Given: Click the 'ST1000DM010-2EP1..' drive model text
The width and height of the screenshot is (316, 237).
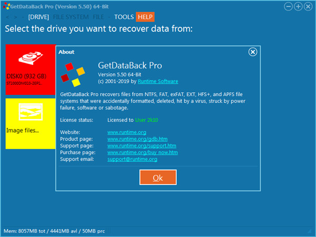Looking at the screenshot, I should 24,83.
